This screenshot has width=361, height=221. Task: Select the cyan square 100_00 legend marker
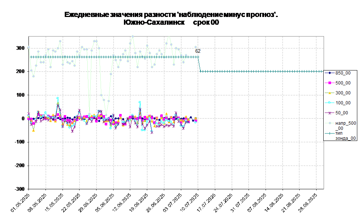(330, 103)
